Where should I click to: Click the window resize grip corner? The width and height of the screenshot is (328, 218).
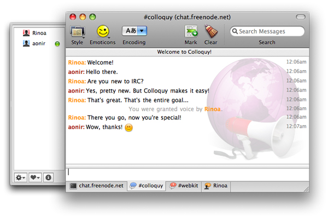(x=307, y=190)
